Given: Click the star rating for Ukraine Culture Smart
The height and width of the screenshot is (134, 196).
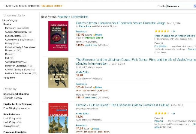Looking at the screenshot, I should pyautogui.click(x=162, y=113).
